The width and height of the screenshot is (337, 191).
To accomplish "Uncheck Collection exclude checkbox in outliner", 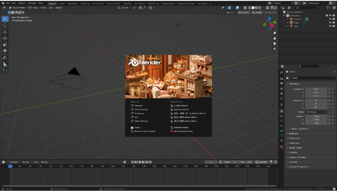I will tap(327, 16).
